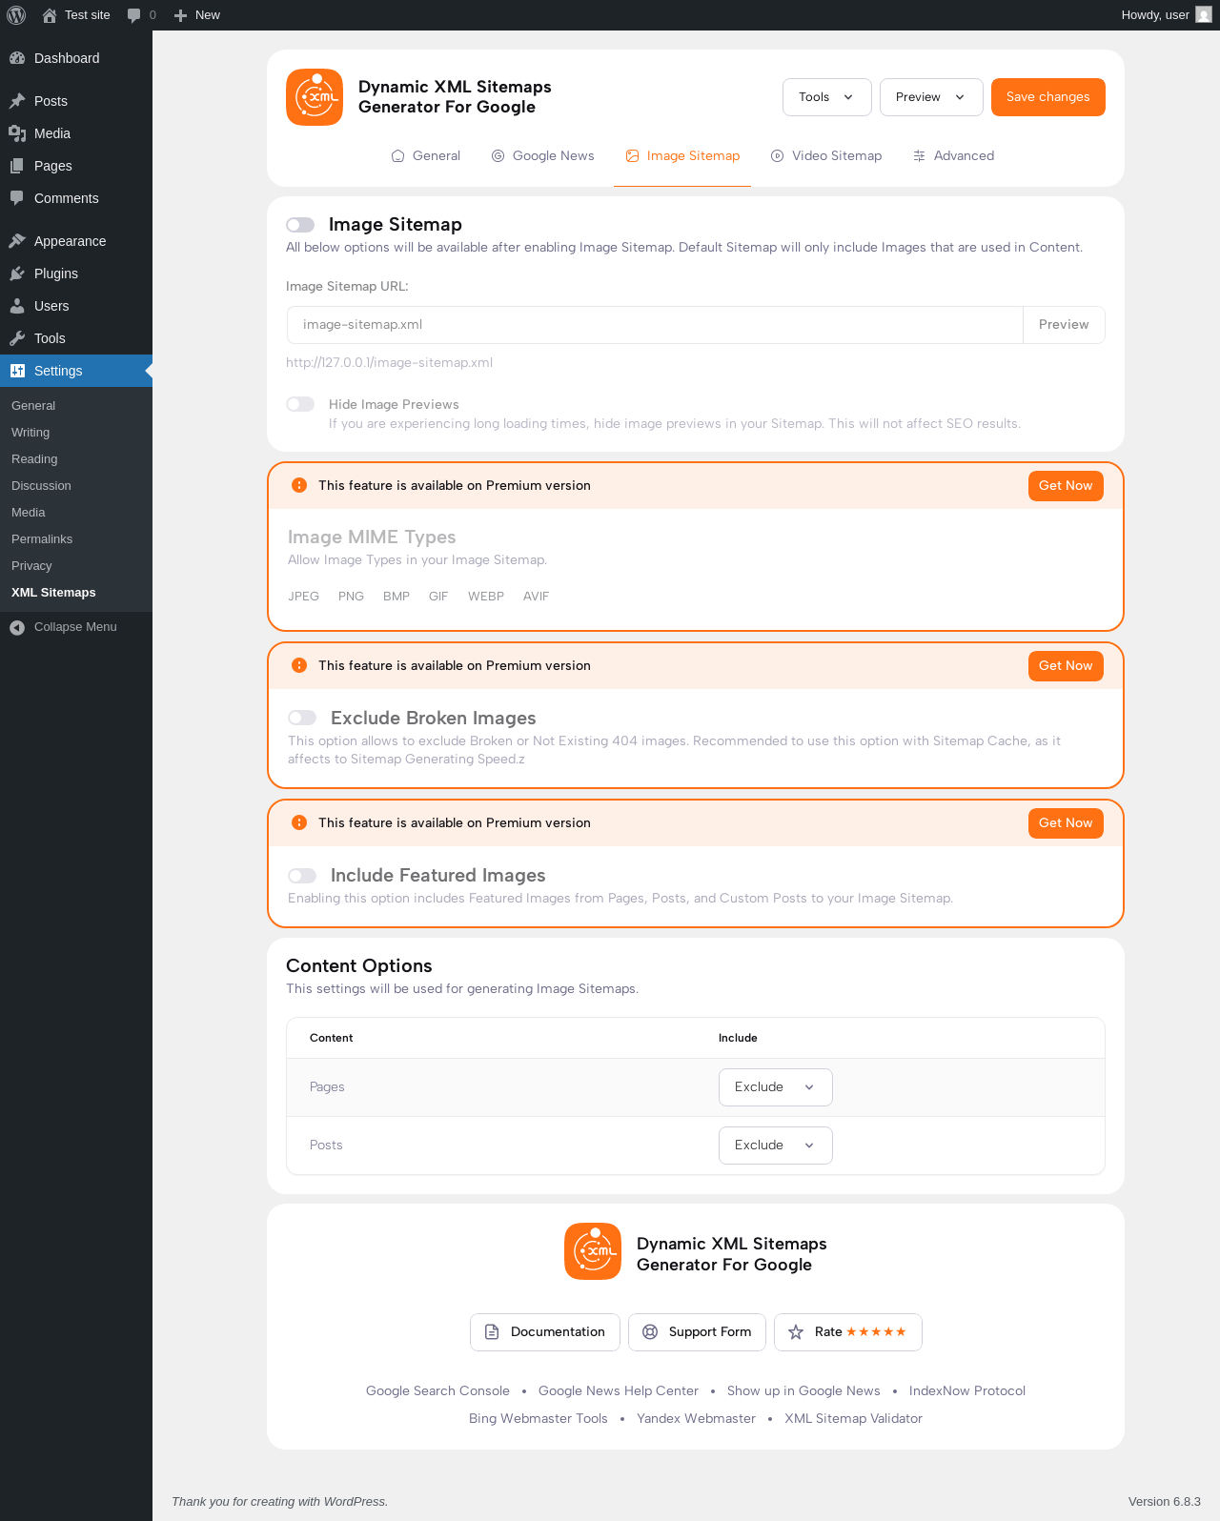Click the Image Sitemap URL input field
The height and width of the screenshot is (1521, 1220).
click(x=655, y=325)
